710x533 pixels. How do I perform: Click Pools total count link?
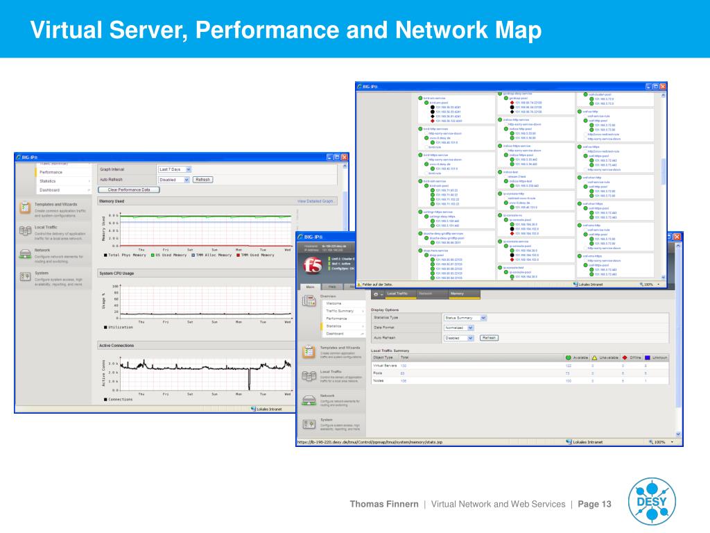point(403,373)
